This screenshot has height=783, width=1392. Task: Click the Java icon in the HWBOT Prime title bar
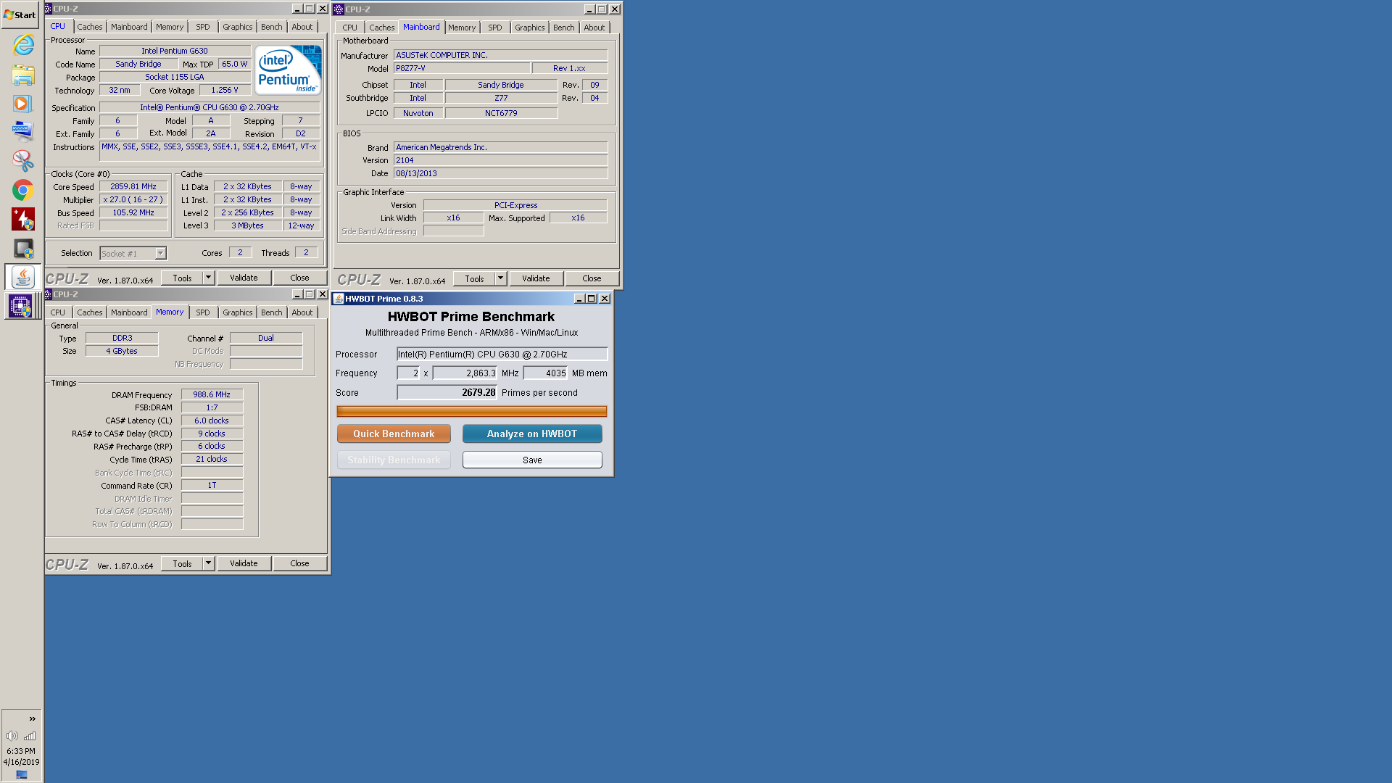click(339, 299)
